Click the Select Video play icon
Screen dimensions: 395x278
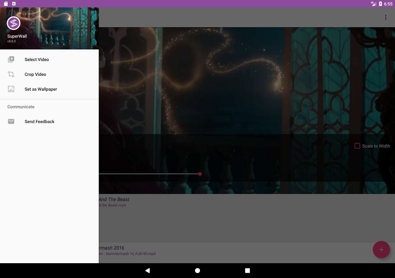[x=11, y=59]
